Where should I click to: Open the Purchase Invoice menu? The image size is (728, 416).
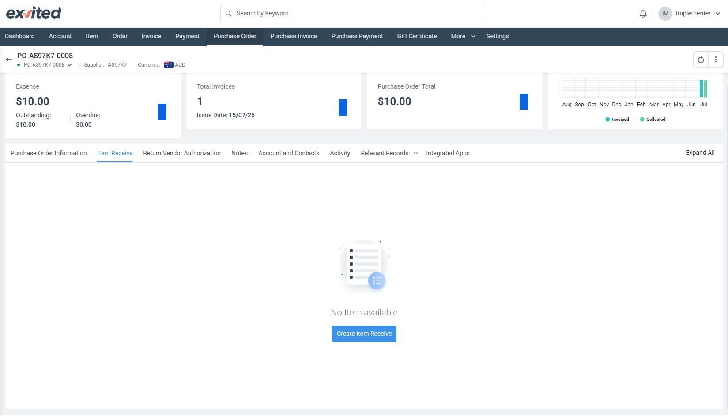tap(294, 37)
